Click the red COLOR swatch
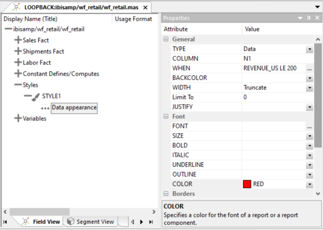This screenshot has width=323, height=230. pyautogui.click(x=247, y=184)
